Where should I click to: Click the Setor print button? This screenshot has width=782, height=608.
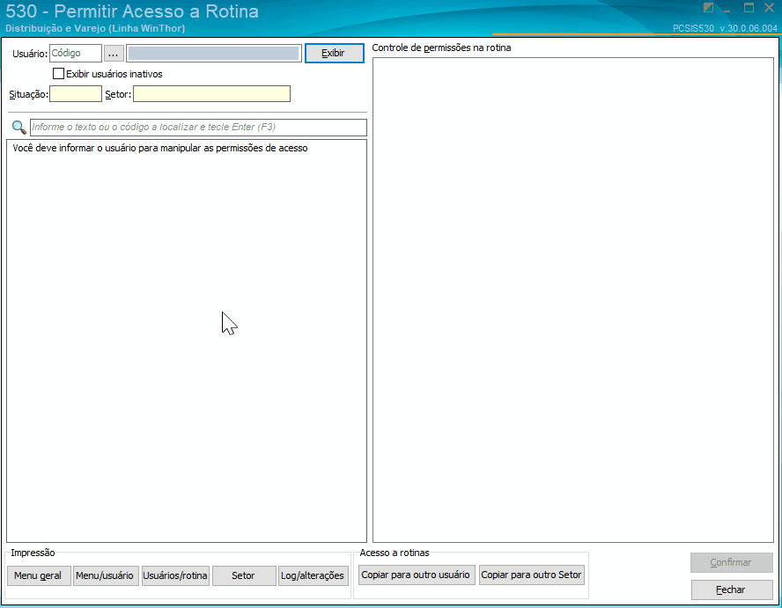pyautogui.click(x=244, y=575)
